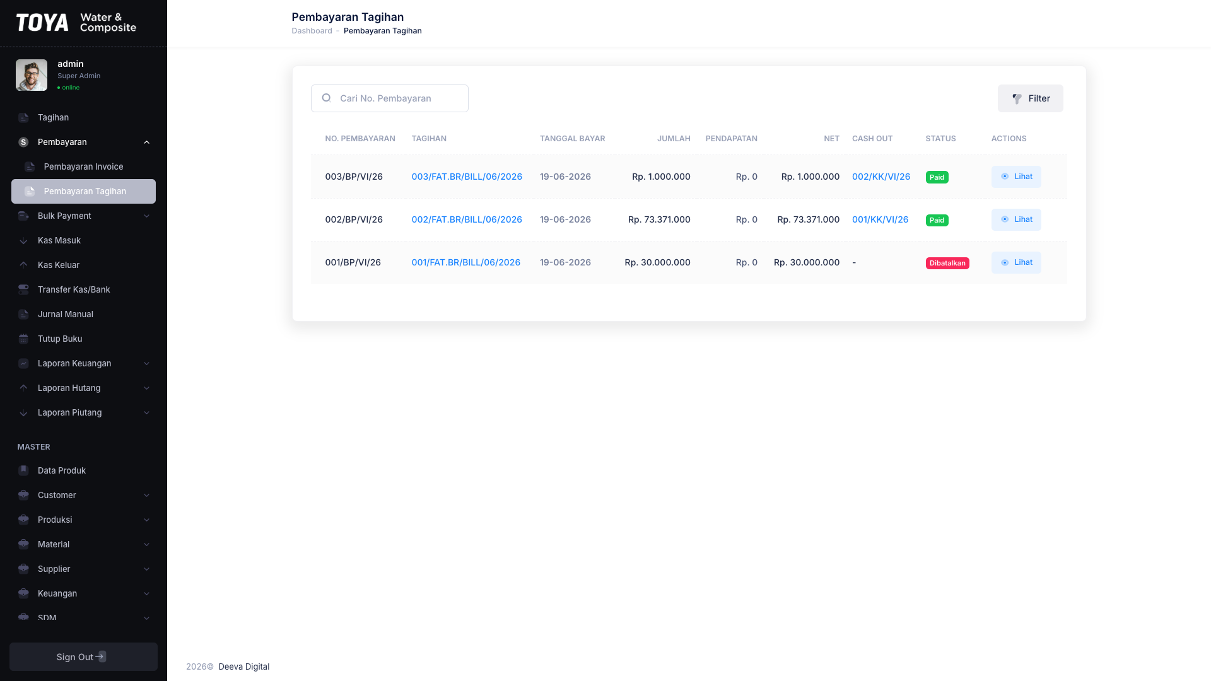Click the Sign Out arrow icon
The height and width of the screenshot is (681, 1211).
pos(100,657)
